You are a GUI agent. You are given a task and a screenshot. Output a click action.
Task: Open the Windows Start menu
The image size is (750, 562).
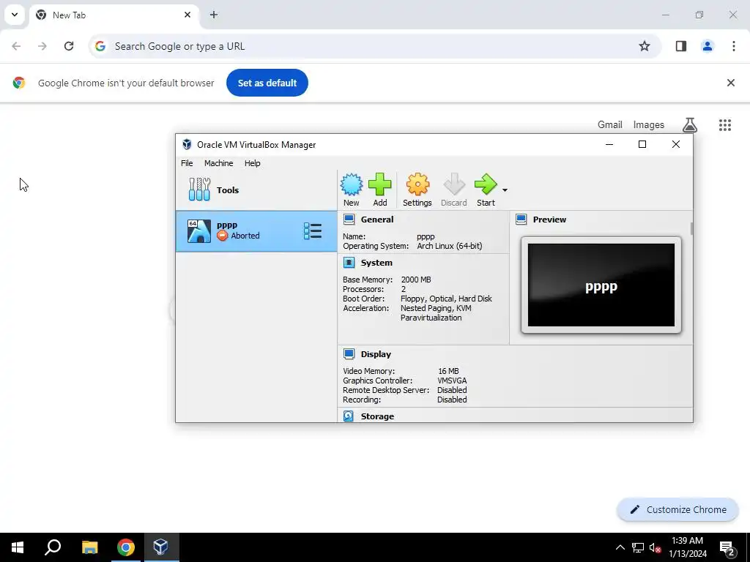(18, 547)
